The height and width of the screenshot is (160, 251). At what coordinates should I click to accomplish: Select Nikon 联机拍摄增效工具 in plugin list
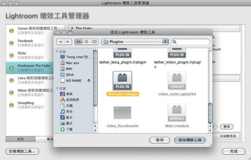(x=29, y=92)
